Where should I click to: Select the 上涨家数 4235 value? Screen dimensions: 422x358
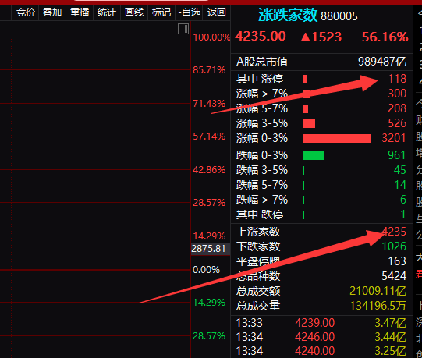tap(394, 232)
